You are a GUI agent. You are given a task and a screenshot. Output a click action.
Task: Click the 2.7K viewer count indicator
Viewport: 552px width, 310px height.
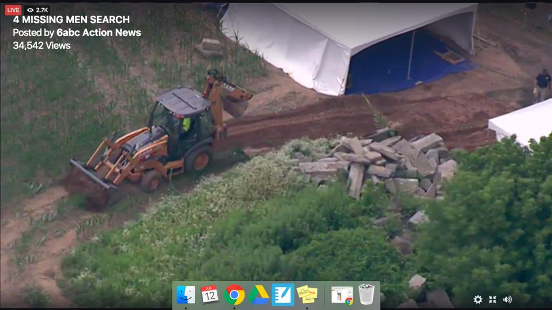(x=37, y=10)
